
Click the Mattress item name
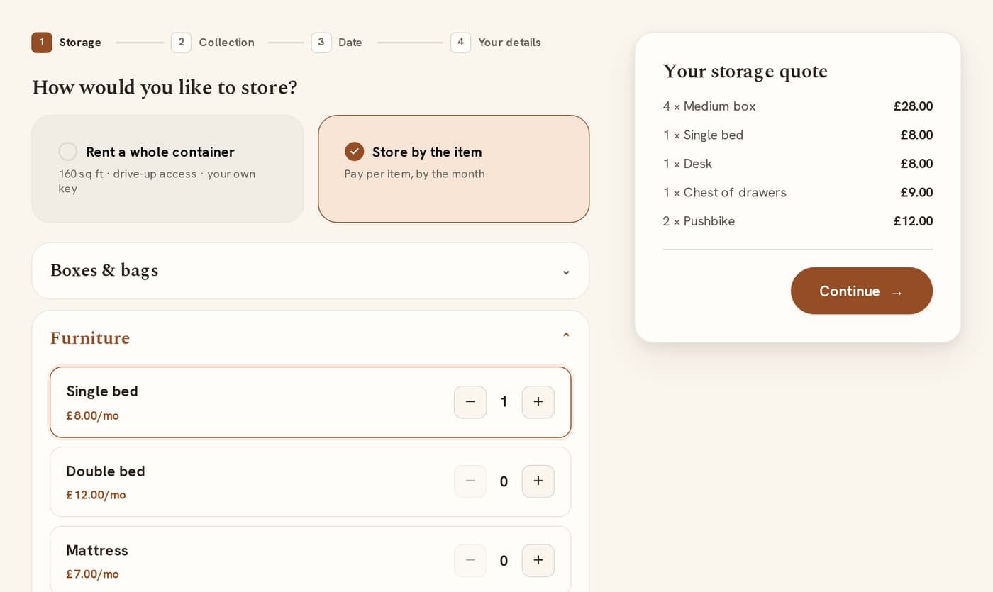click(97, 551)
